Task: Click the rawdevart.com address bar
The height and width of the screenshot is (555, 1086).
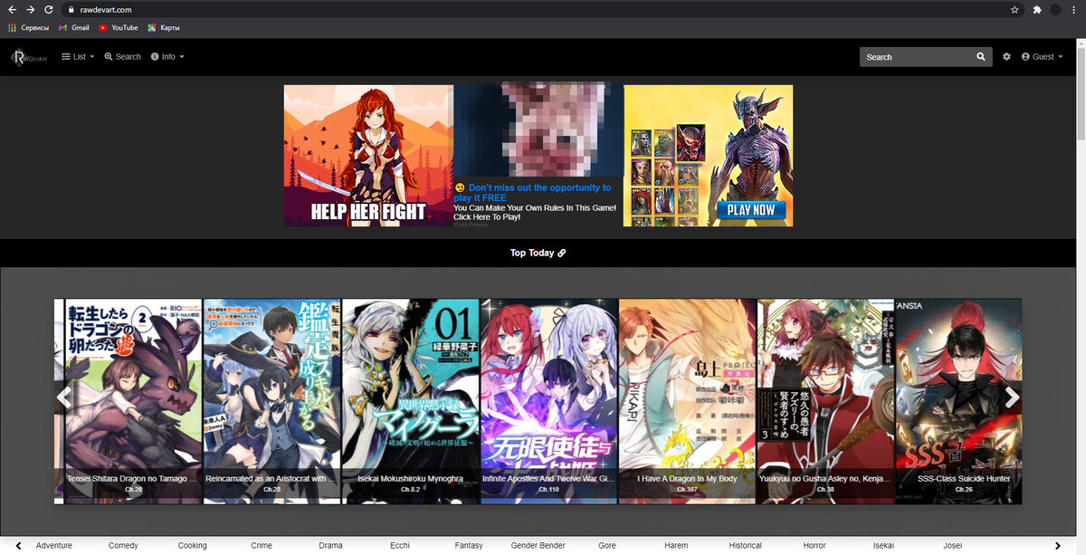Action: (x=543, y=9)
